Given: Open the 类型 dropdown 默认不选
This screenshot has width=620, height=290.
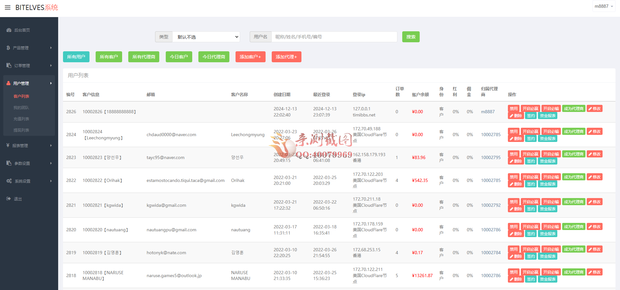Looking at the screenshot, I should point(206,37).
